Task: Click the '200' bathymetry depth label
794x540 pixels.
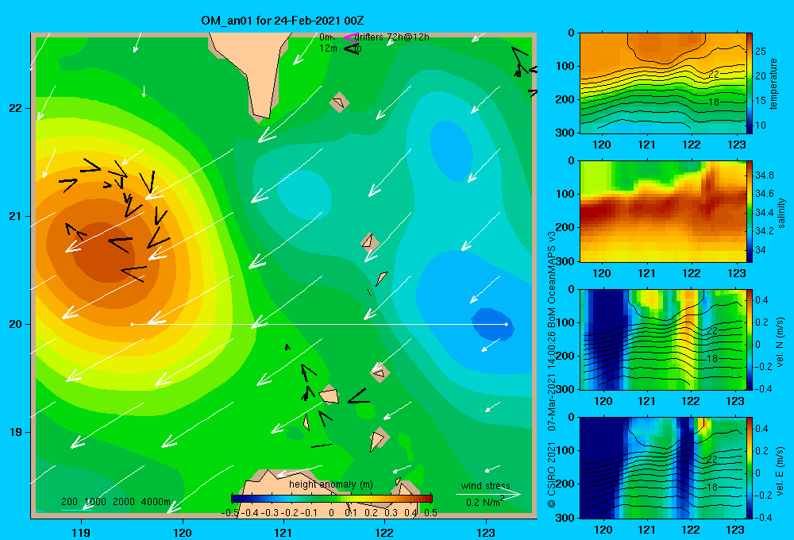Action: tap(69, 502)
